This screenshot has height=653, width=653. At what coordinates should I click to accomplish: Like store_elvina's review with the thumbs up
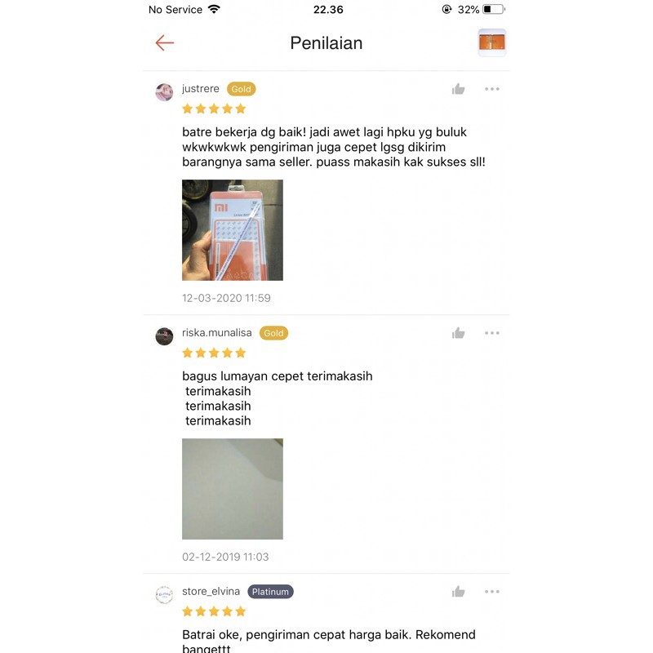(x=458, y=591)
